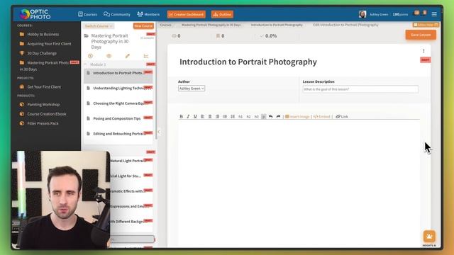The width and height of the screenshot is (454, 255).
Task: Click the Courses breadcrumb
Action: [165, 25]
